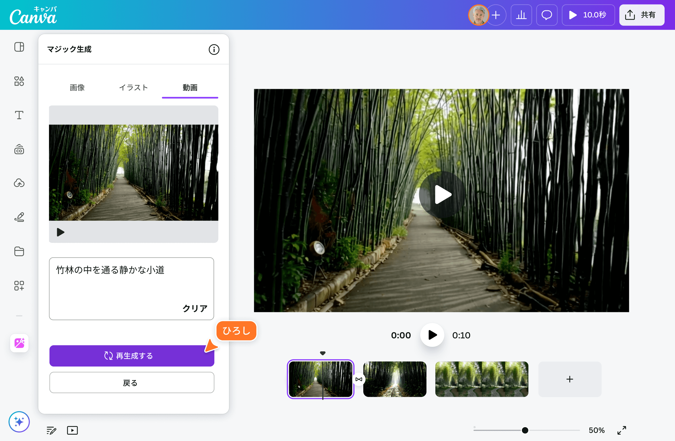Image resolution: width=675 pixels, height=441 pixels.
Task: Click the timeline playhead marker
Action: [323, 353]
